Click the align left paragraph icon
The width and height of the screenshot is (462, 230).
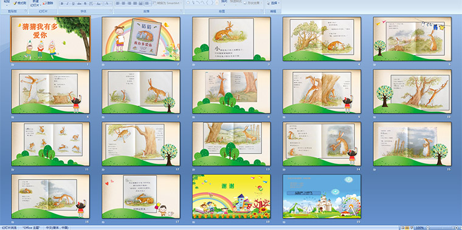pos(117,4)
